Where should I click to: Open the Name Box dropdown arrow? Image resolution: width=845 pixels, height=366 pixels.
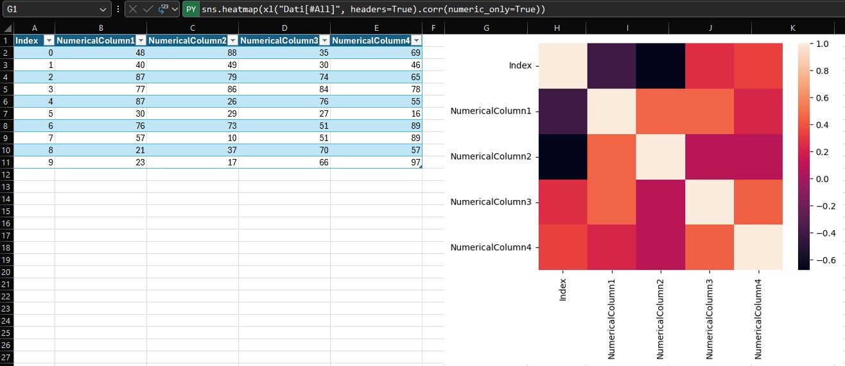pyautogui.click(x=104, y=10)
